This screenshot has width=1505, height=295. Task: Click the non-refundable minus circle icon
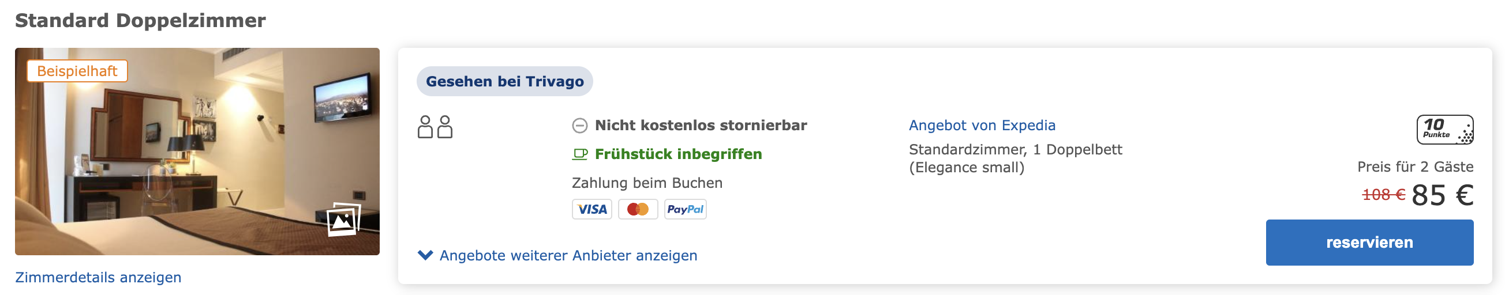579,126
